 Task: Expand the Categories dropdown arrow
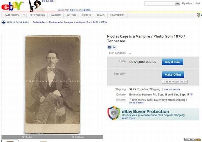(24, 15)
